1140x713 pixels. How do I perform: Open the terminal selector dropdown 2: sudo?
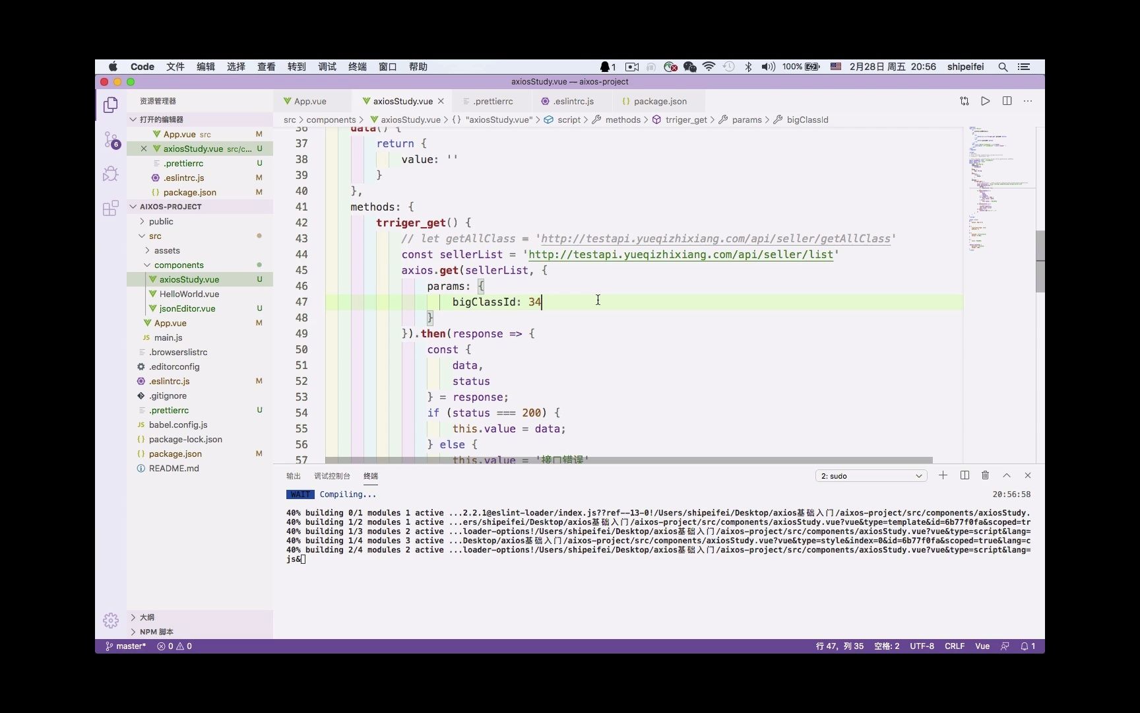871,476
